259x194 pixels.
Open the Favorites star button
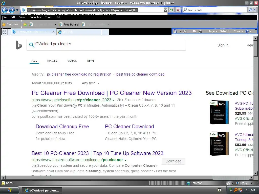(x=10, y=25)
